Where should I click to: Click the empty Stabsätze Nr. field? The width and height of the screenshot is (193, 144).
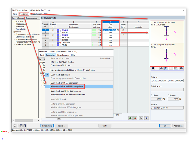pyautogui.click(x=167, y=90)
